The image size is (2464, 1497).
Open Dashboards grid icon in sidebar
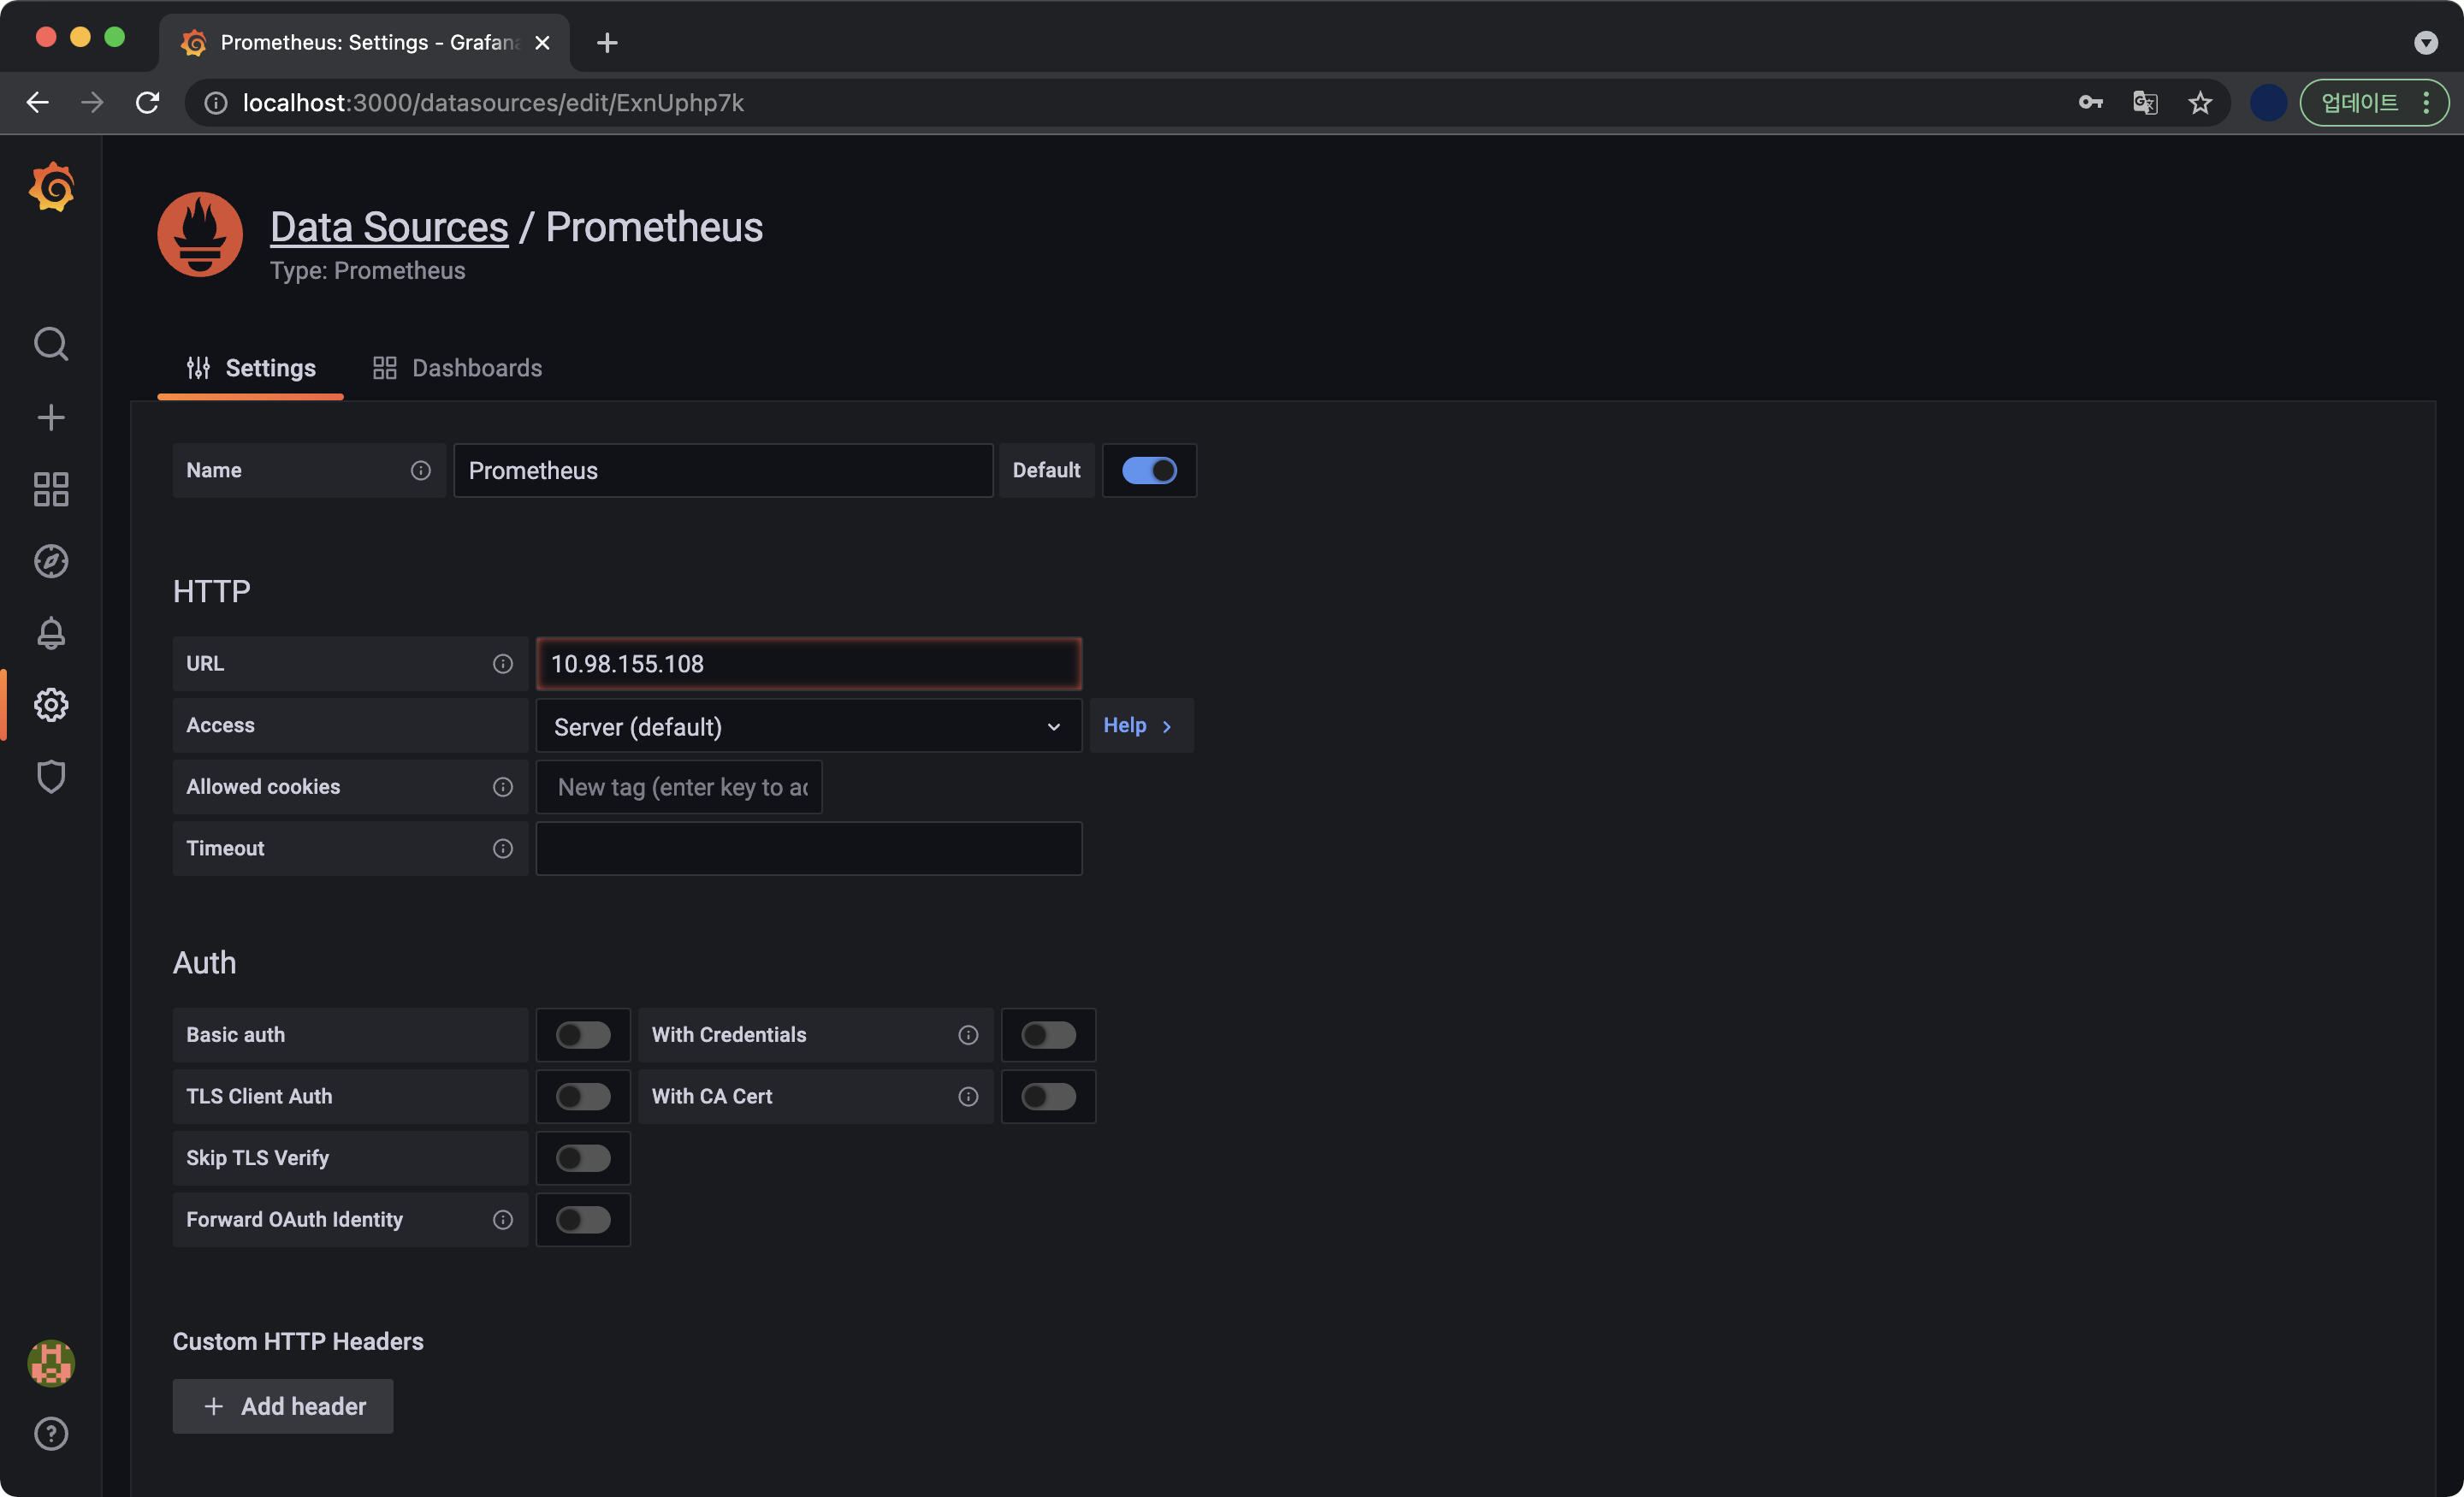[x=51, y=489]
